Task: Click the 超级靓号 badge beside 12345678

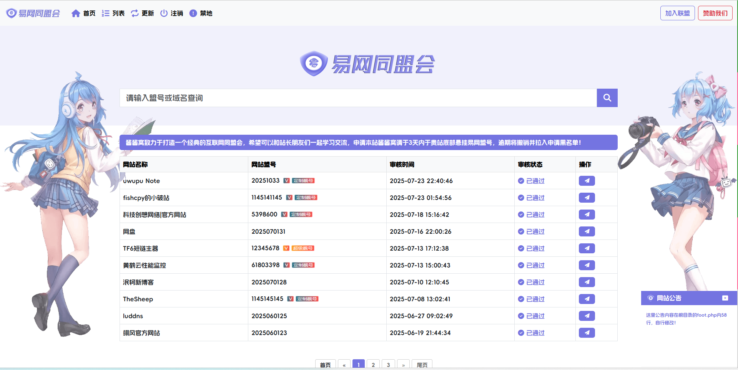Action: [x=303, y=248]
